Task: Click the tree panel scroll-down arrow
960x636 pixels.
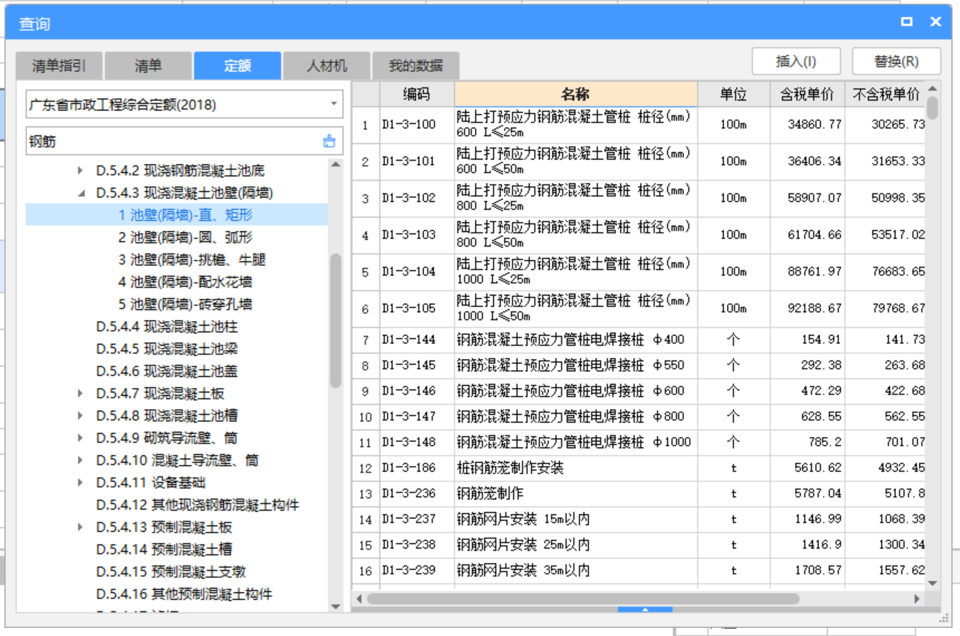Action: click(x=335, y=607)
